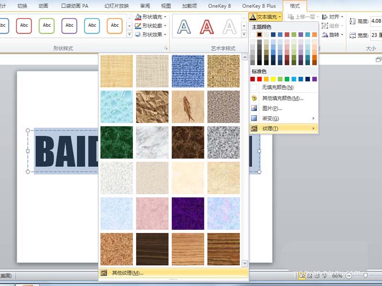Screen dimensions: 382x286
Task: Select the Brown marble texture
Action: tap(188, 142)
